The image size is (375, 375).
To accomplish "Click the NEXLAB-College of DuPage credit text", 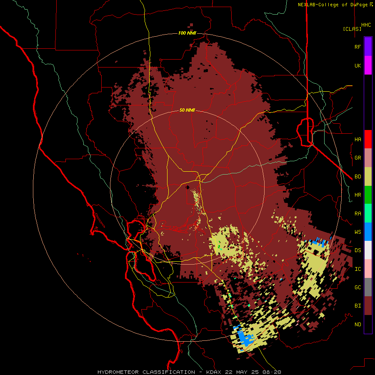I will point(333,5).
